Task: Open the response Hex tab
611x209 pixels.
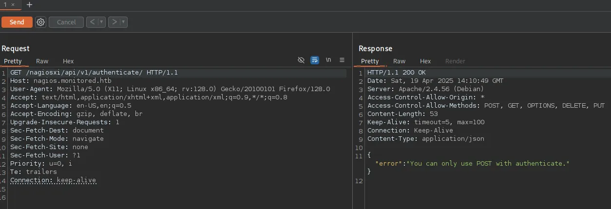Action: click(x=425, y=61)
